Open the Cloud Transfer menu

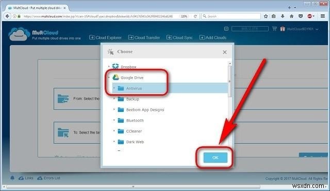coord(144,37)
